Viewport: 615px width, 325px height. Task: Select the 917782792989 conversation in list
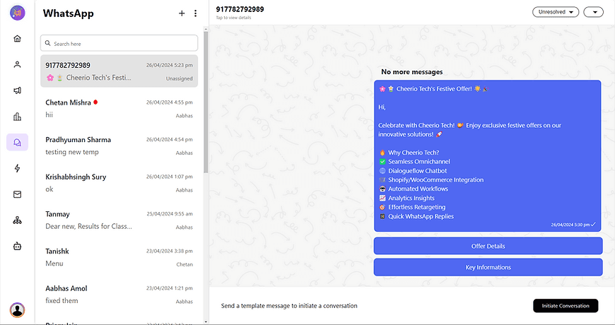119,71
